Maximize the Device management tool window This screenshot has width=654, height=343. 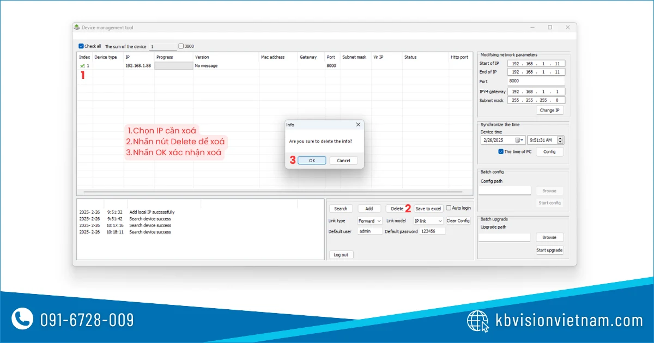pos(549,27)
